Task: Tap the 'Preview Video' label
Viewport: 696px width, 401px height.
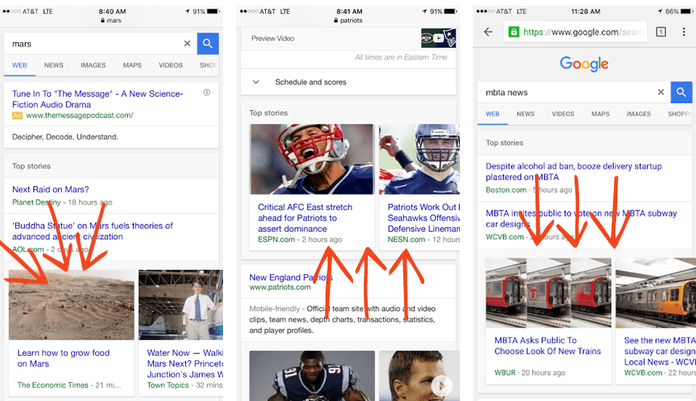Action: point(272,39)
